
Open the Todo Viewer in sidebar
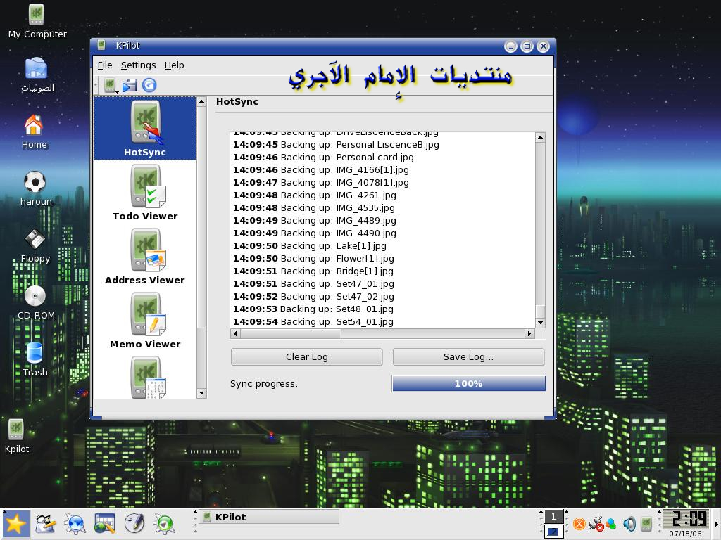pyautogui.click(x=145, y=193)
